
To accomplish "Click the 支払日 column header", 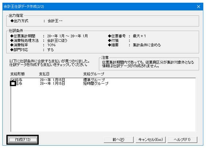I will 44,74.
